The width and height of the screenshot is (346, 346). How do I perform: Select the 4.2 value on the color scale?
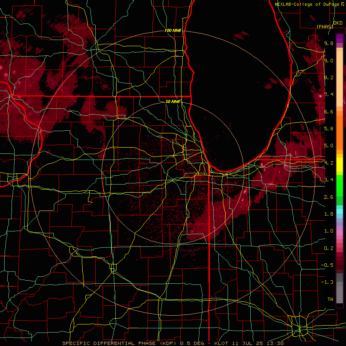[329, 163]
